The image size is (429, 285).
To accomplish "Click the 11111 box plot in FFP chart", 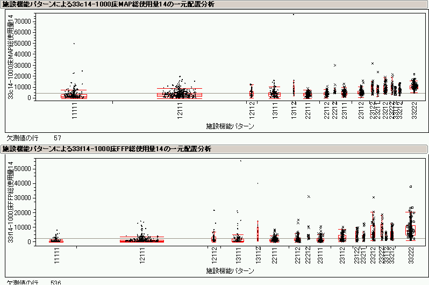I will click(56, 240).
